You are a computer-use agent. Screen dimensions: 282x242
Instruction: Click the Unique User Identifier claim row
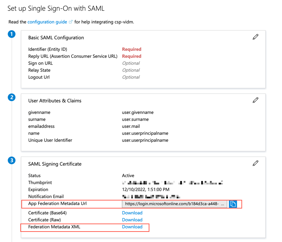[x=50, y=140]
